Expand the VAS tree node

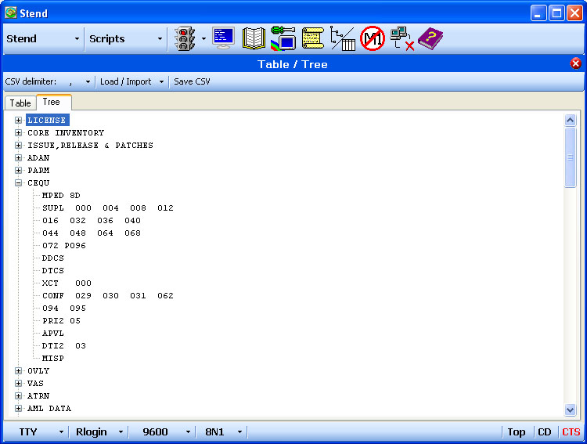[18, 383]
